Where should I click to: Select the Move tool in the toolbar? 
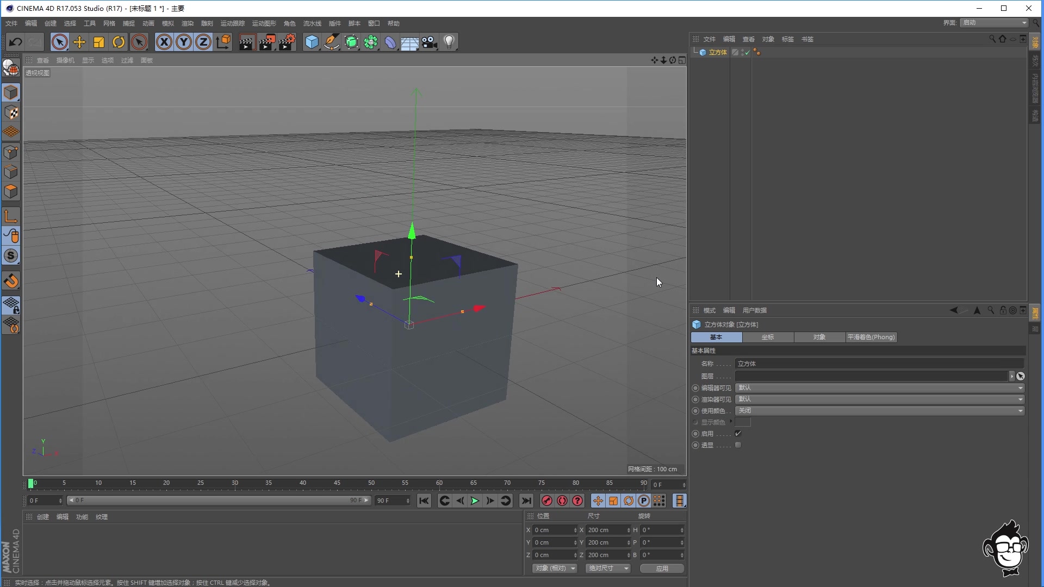click(x=79, y=42)
